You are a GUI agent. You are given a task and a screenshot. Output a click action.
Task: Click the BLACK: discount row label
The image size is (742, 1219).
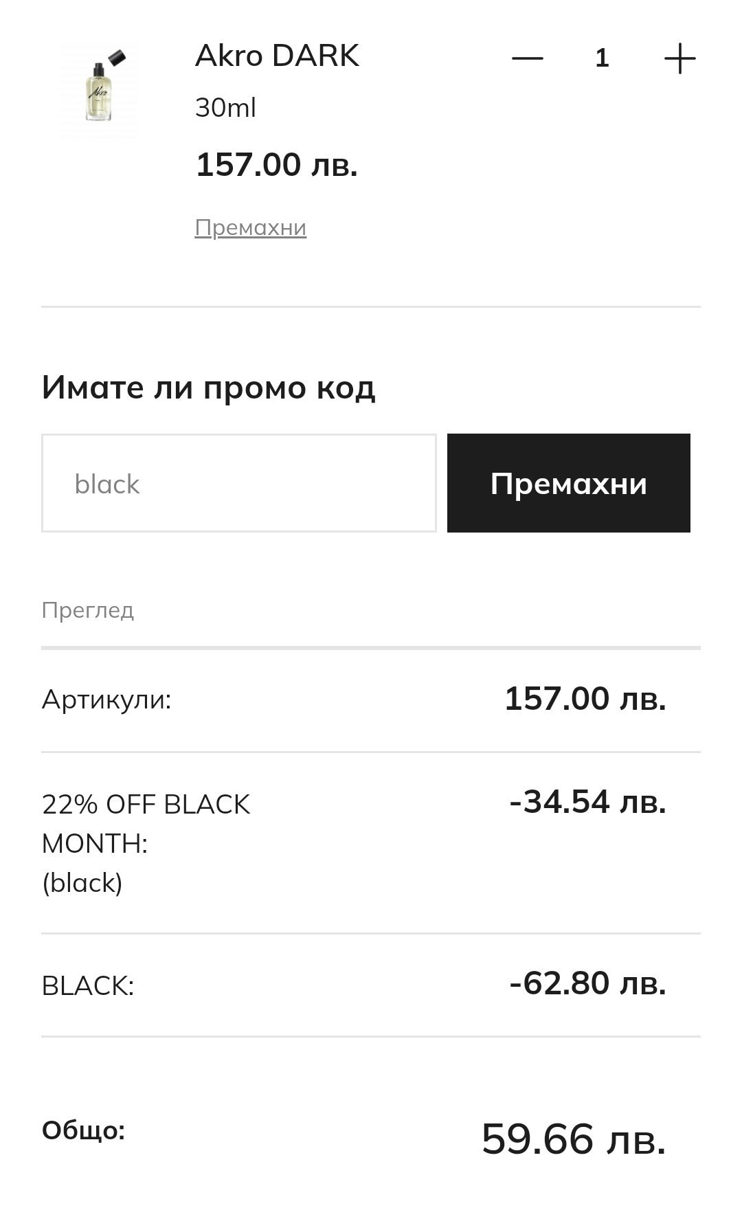click(88, 986)
